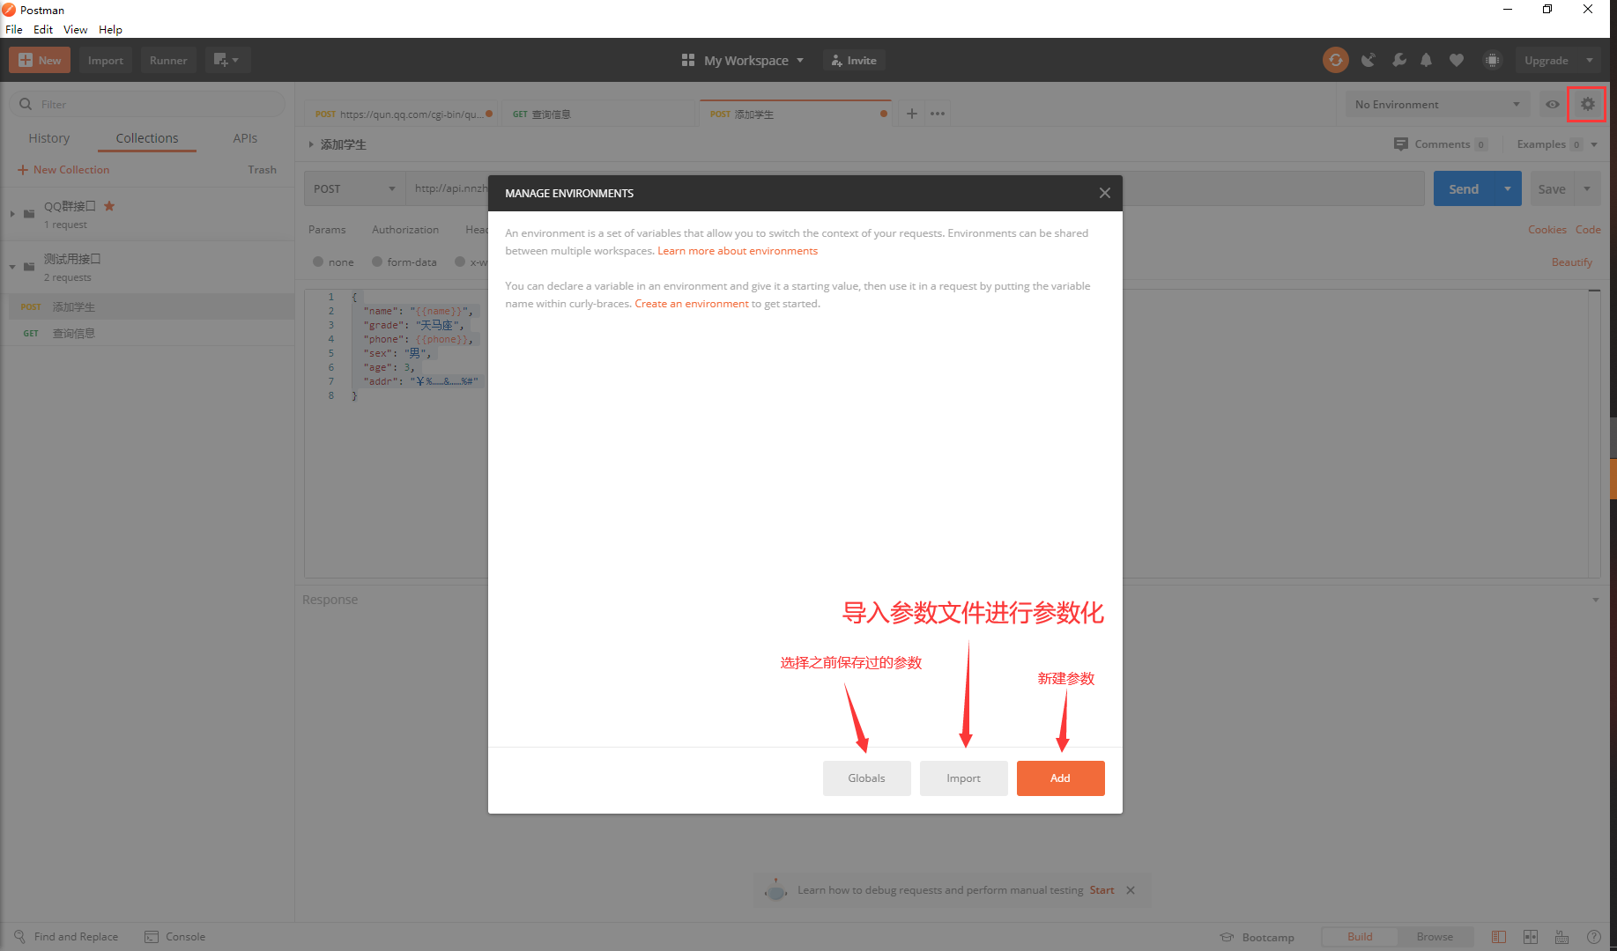Click the orange Add button
The width and height of the screenshot is (1617, 951).
[x=1061, y=778]
